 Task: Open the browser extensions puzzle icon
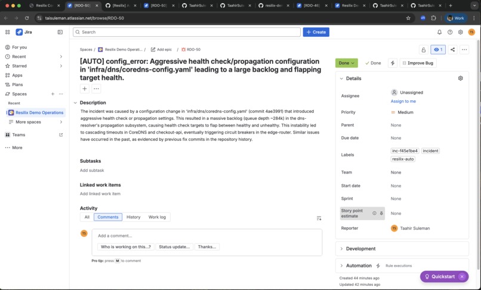[433, 18]
